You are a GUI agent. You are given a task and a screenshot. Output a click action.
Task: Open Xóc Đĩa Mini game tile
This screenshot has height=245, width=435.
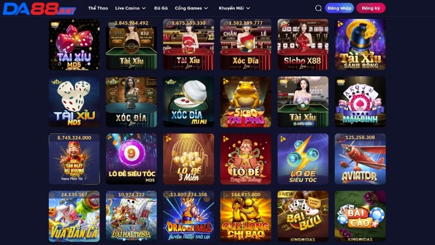(188, 102)
